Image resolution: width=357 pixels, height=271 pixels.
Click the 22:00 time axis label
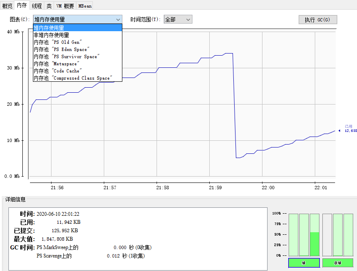point(268,188)
